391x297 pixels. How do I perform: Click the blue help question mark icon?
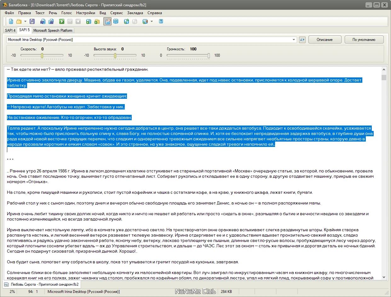tap(161, 21)
